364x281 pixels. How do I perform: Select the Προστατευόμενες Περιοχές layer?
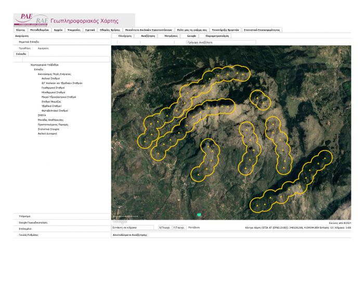click(x=54, y=124)
